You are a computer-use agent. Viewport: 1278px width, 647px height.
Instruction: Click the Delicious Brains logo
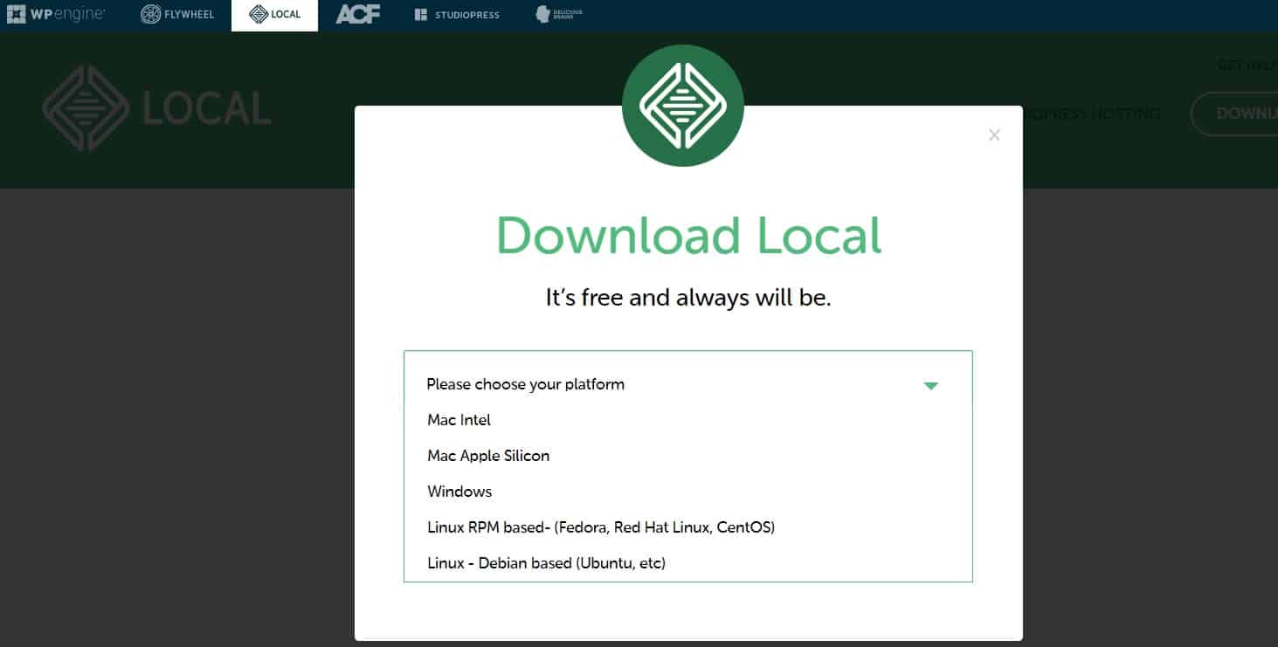tap(559, 15)
